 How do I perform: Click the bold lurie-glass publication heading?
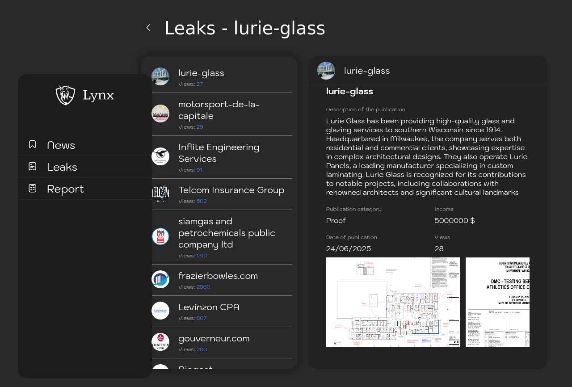click(349, 91)
